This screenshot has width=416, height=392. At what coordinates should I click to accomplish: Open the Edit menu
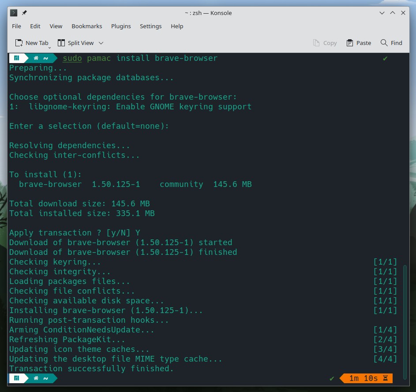pos(35,26)
